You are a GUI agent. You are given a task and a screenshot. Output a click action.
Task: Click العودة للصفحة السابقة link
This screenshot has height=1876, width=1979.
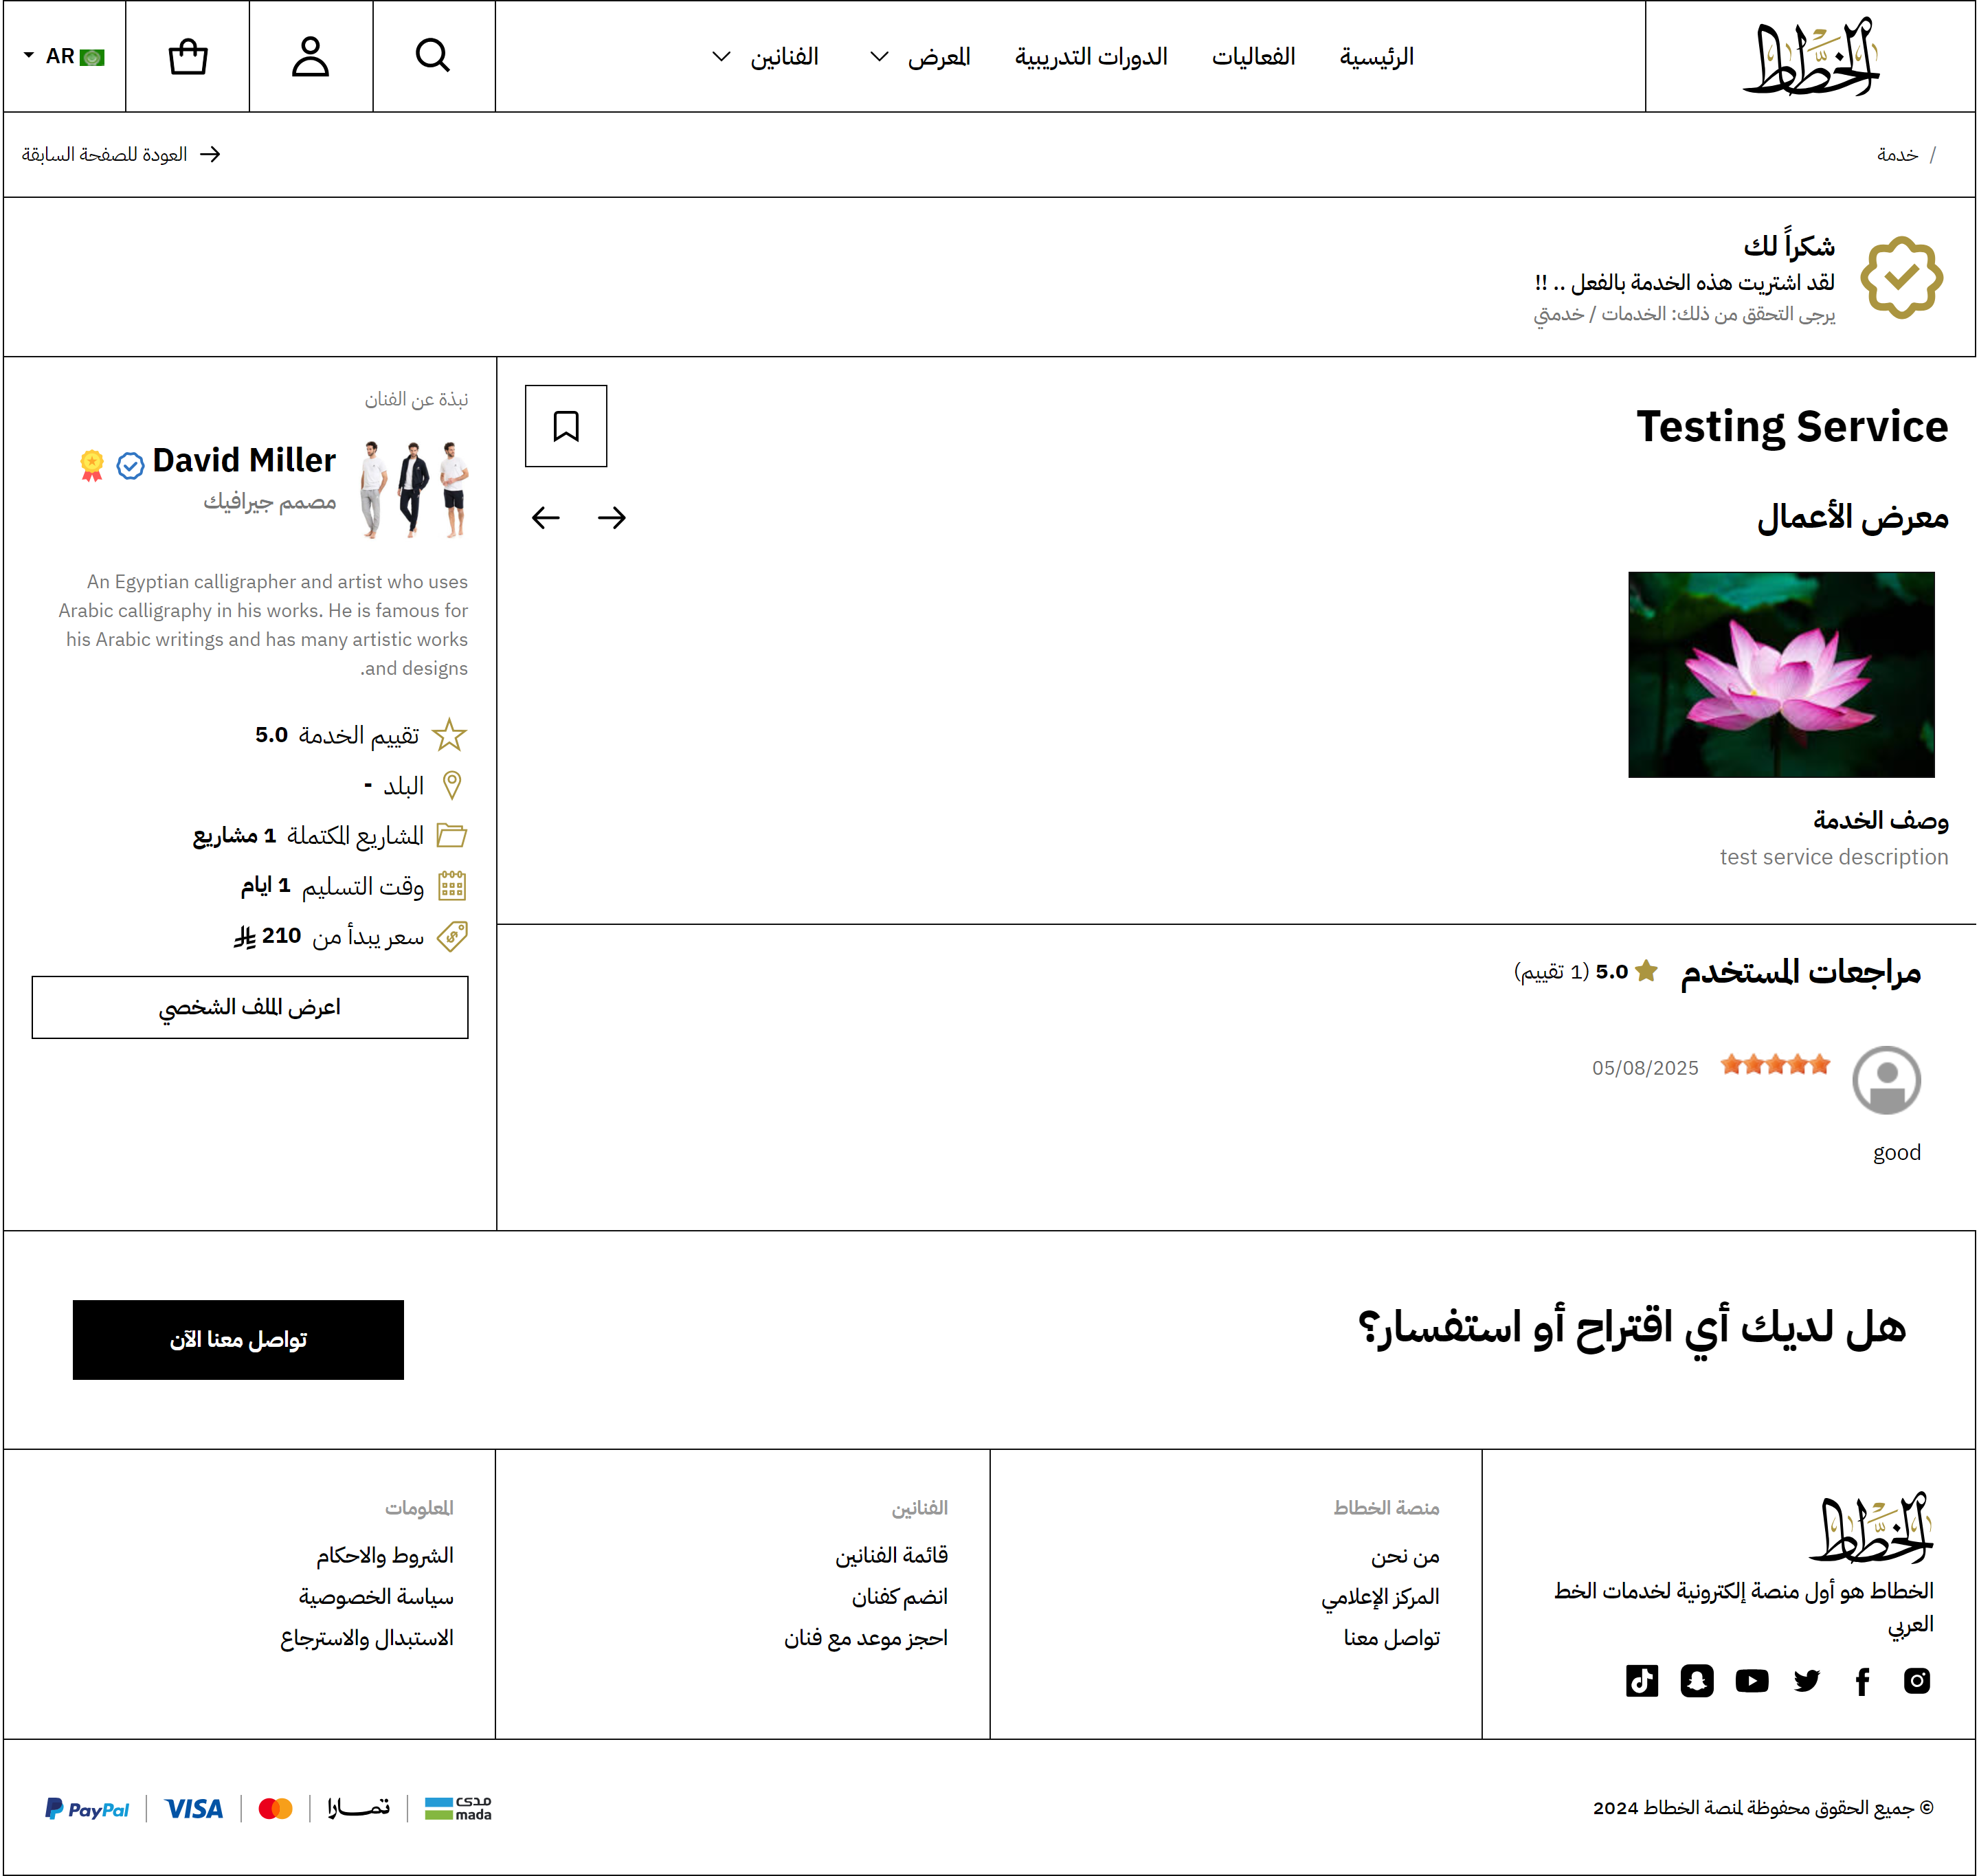click(105, 154)
